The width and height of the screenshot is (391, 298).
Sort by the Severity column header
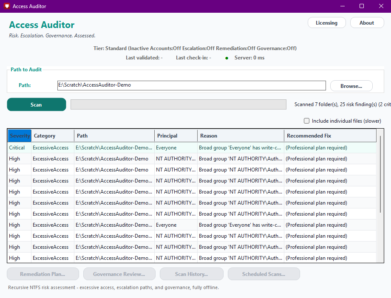[x=20, y=136]
